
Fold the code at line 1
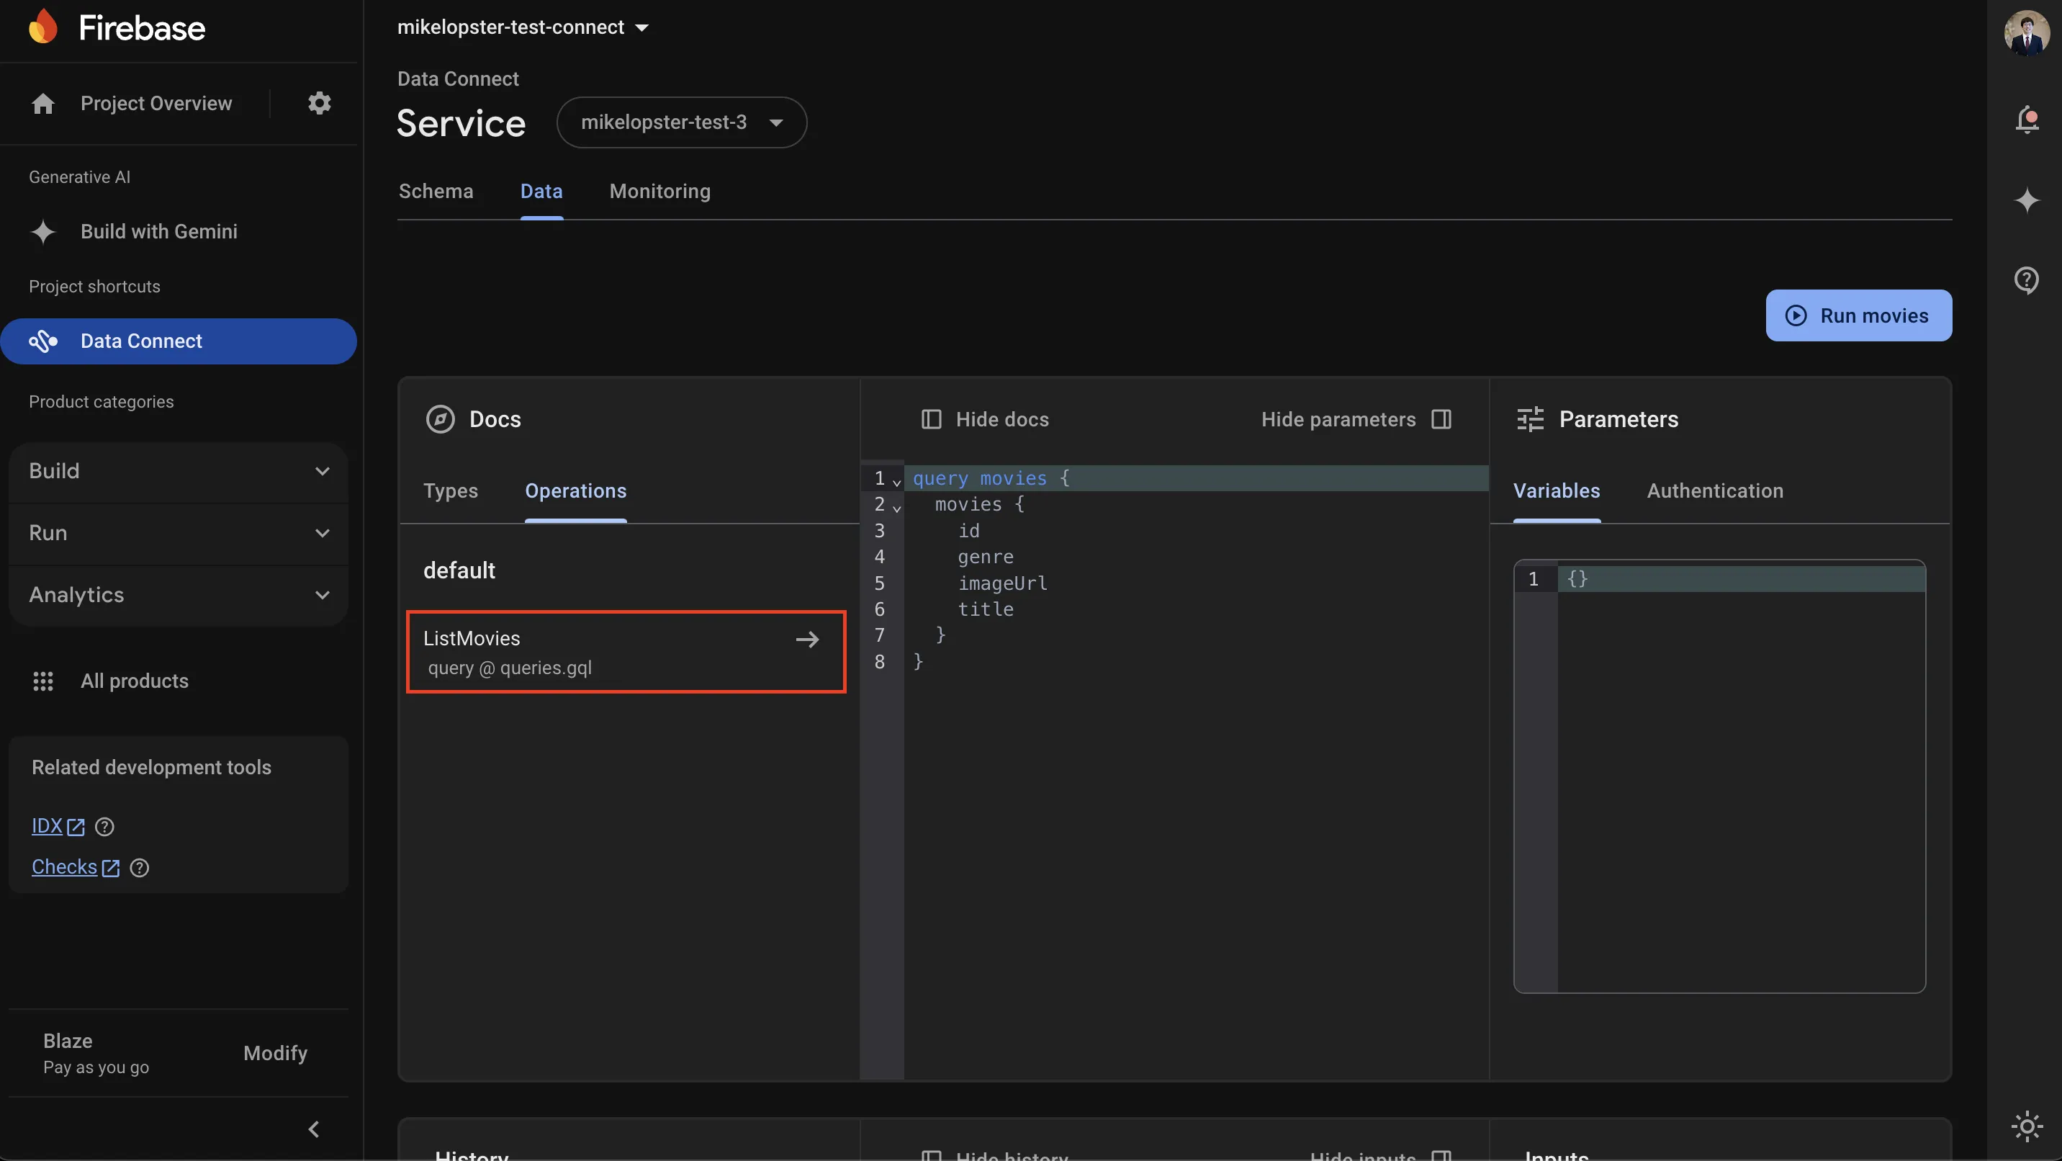tap(896, 481)
